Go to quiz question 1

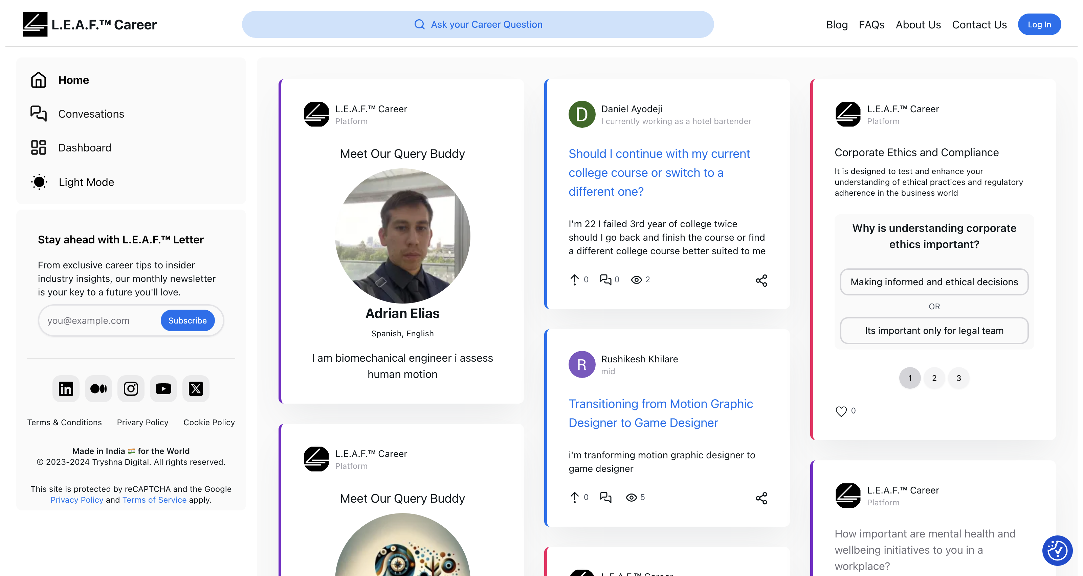point(910,378)
